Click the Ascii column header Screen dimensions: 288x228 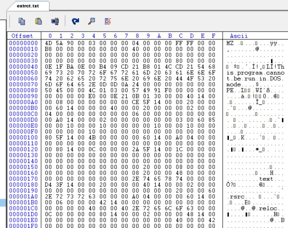[x=239, y=36]
